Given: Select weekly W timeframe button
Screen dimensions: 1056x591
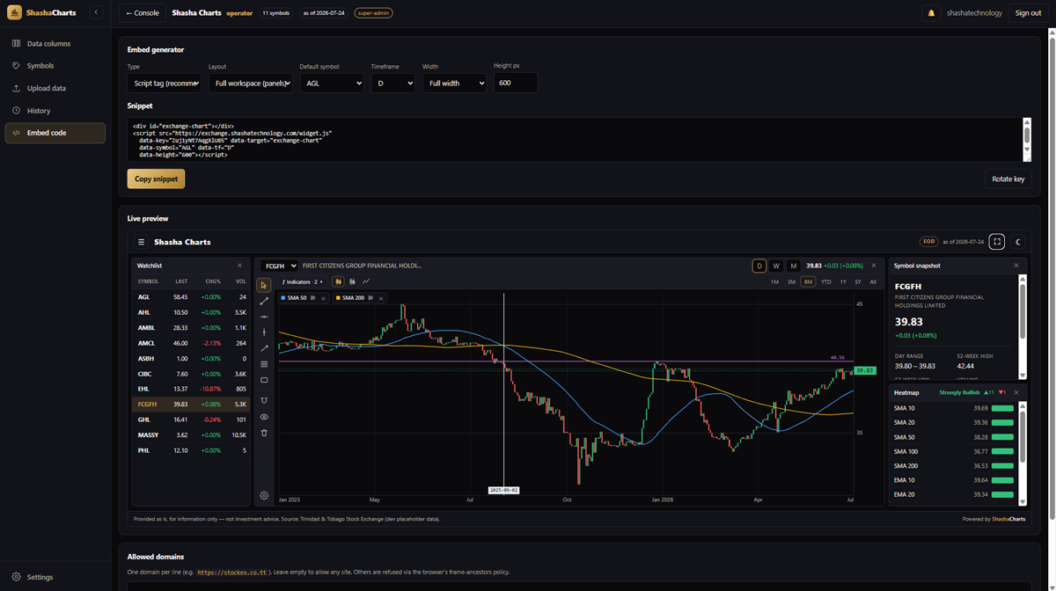Looking at the screenshot, I should pyautogui.click(x=776, y=266).
